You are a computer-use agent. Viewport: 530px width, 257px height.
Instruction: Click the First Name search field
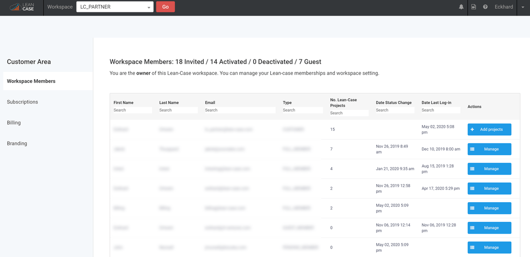(x=132, y=110)
